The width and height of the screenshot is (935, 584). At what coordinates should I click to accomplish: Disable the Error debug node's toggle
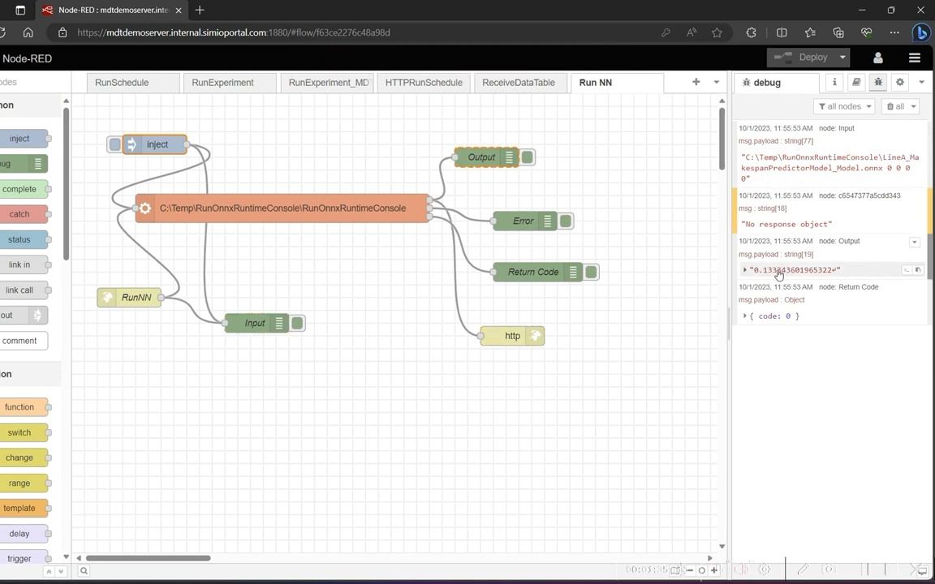pyautogui.click(x=566, y=221)
